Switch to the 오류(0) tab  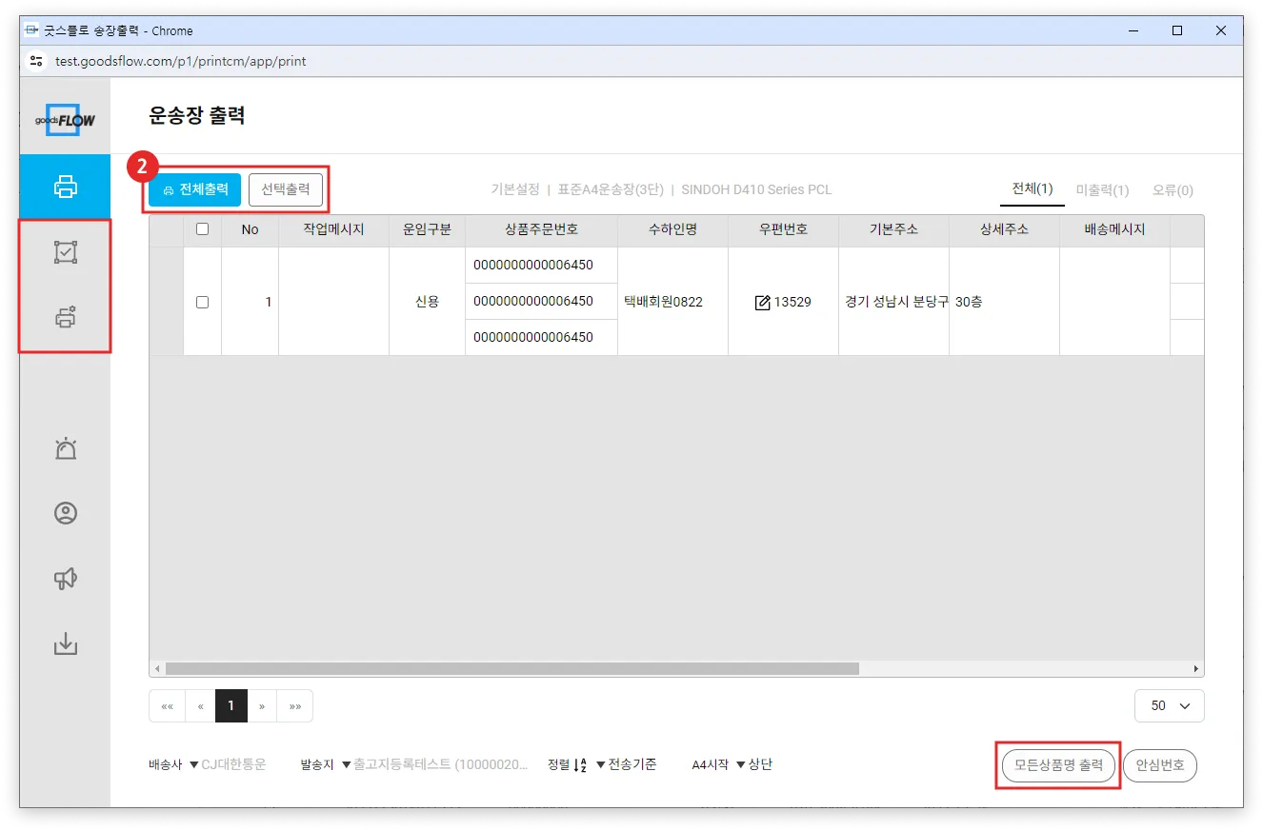pyautogui.click(x=1173, y=190)
